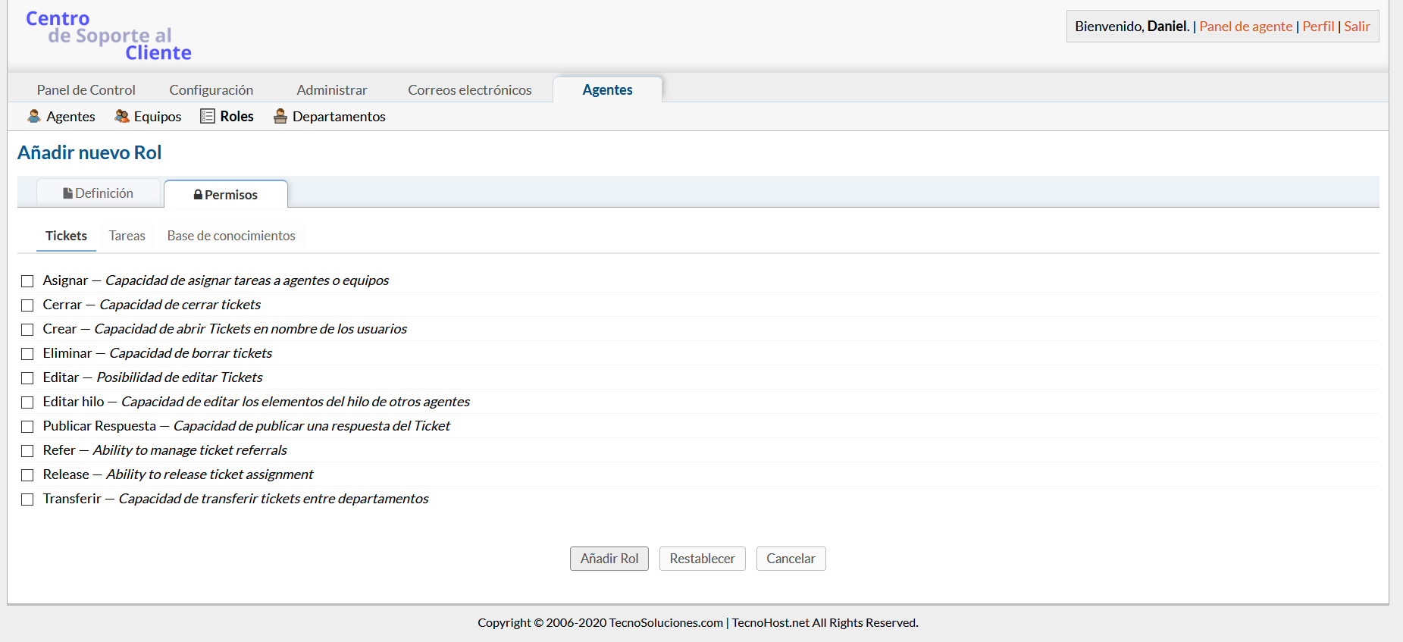Click the Departamentos icon
This screenshot has width=1403, height=642.
click(280, 116)
